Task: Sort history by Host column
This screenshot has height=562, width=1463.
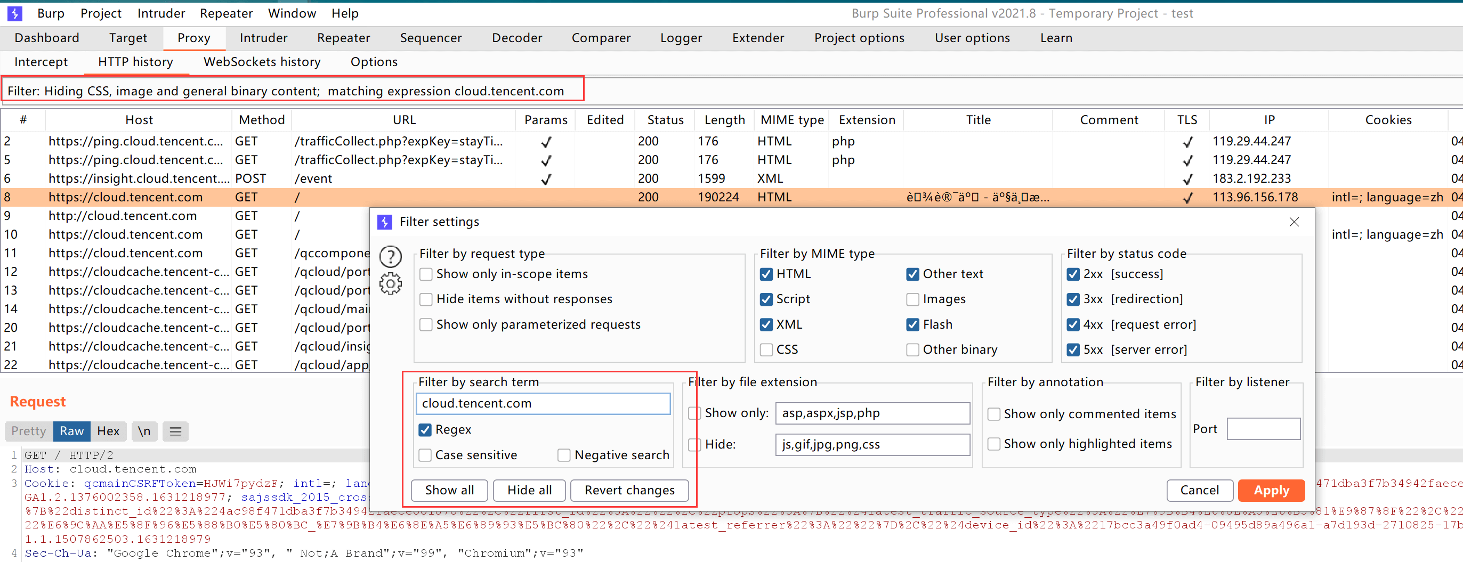Action: point(139,120)
